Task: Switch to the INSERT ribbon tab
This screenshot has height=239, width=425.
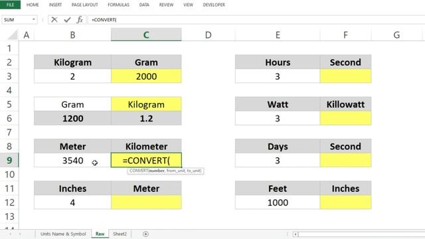Action: pyautogui.click(x=55, y=5)
